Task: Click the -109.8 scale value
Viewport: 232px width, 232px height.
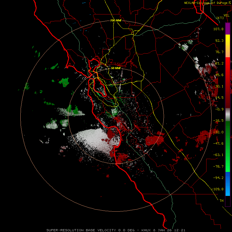Action: tap(217, 189)
